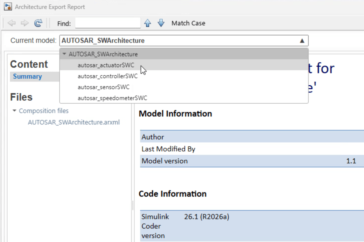Pick autosar_sensorSWC in the dropdown list
Screen dimensions: 364x242
103,87
